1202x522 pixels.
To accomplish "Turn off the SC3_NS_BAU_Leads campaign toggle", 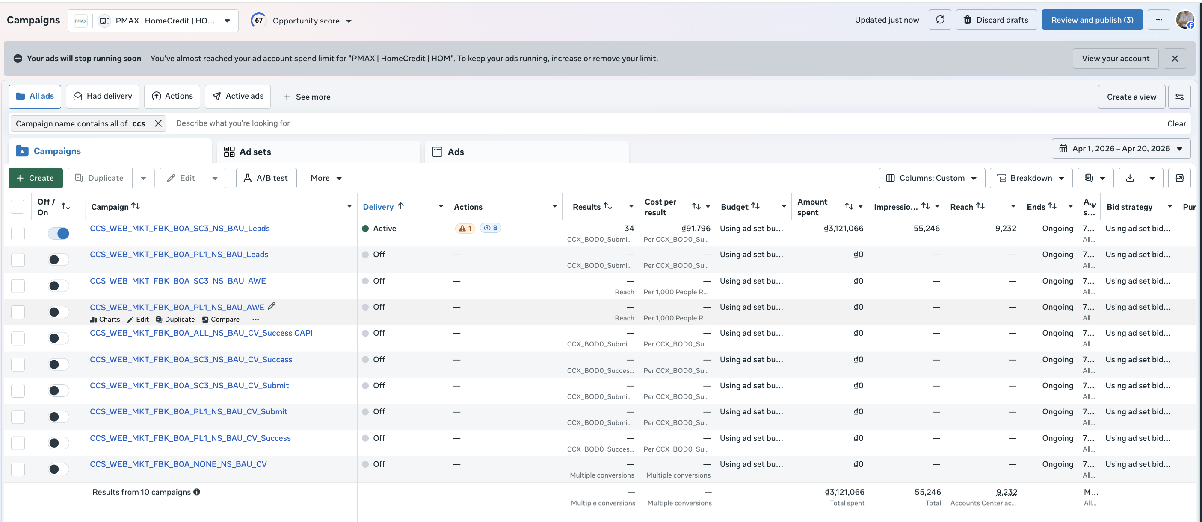I will (59, 234).
